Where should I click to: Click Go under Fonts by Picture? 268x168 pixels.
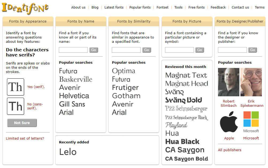(x=200, y=50)
